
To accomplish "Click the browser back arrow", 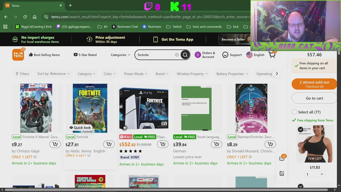I will 6,17.
